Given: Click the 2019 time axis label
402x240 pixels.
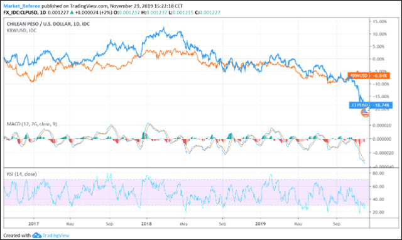Looking at the screenshot, I should coord(260,224).
